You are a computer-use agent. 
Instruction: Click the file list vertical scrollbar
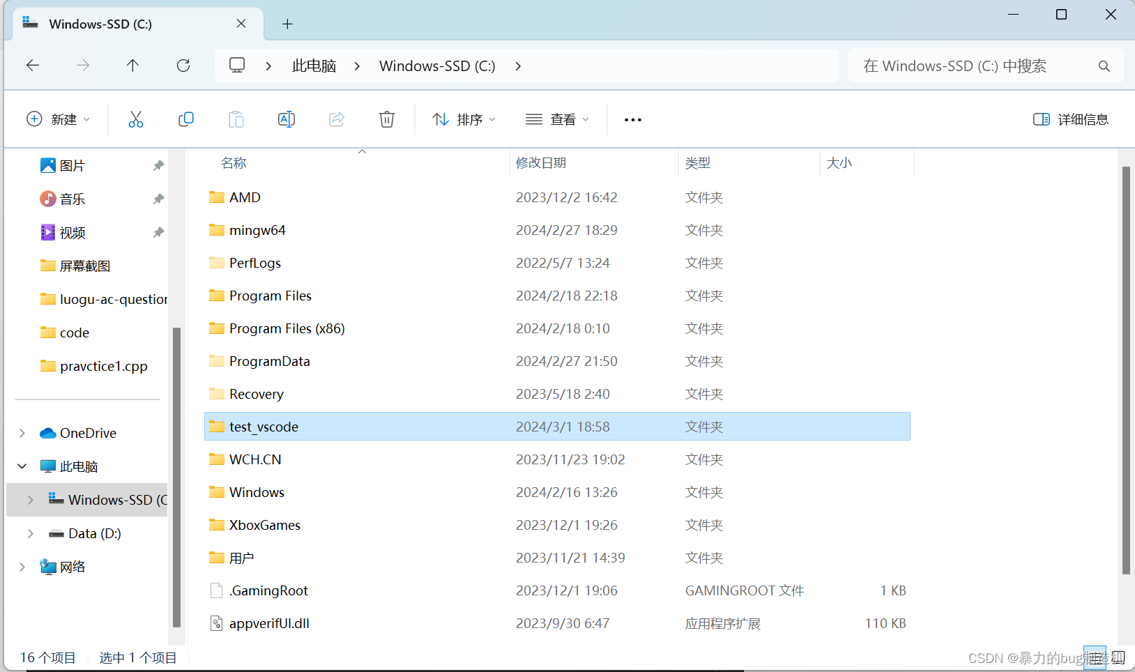click(1125, 370)
